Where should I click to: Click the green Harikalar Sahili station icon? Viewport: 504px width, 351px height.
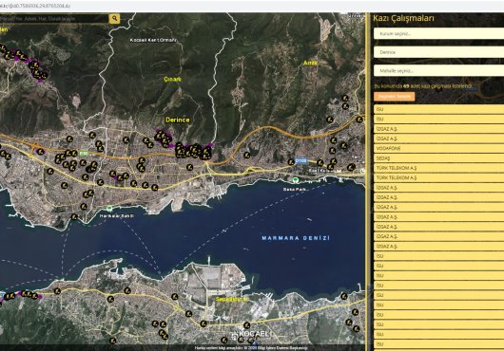click(x=109, y=209)
